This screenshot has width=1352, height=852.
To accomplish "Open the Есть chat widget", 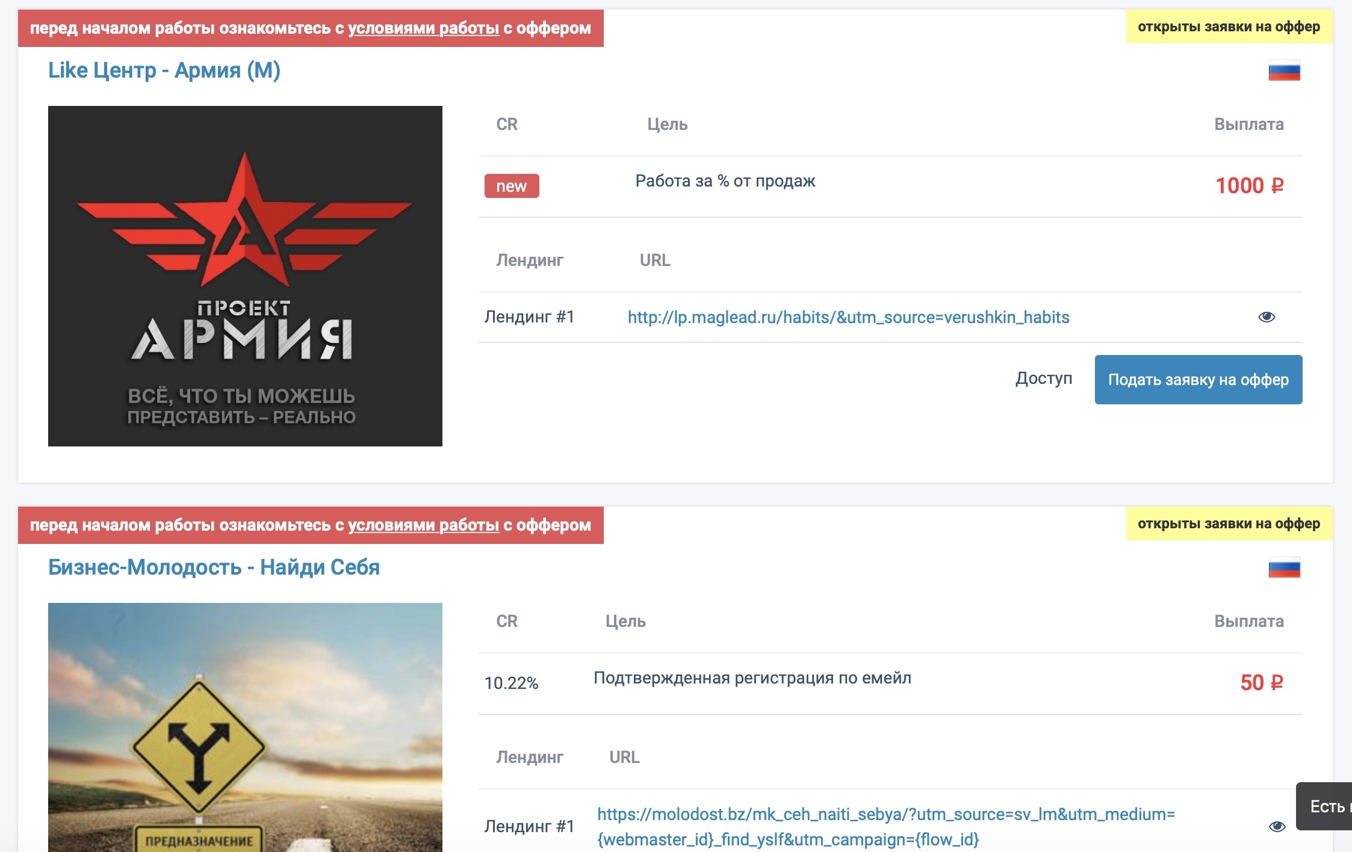I will point(1324,806).
